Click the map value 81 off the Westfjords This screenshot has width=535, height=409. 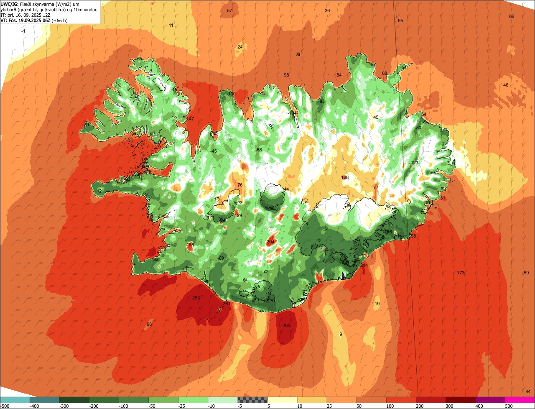point(87,125)
